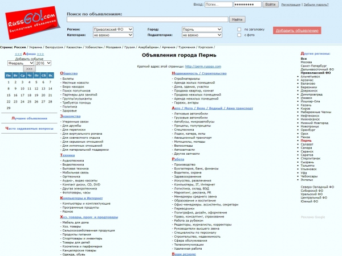342x256 pixels.
Task: Click the password field
Action: click(247, 5)
